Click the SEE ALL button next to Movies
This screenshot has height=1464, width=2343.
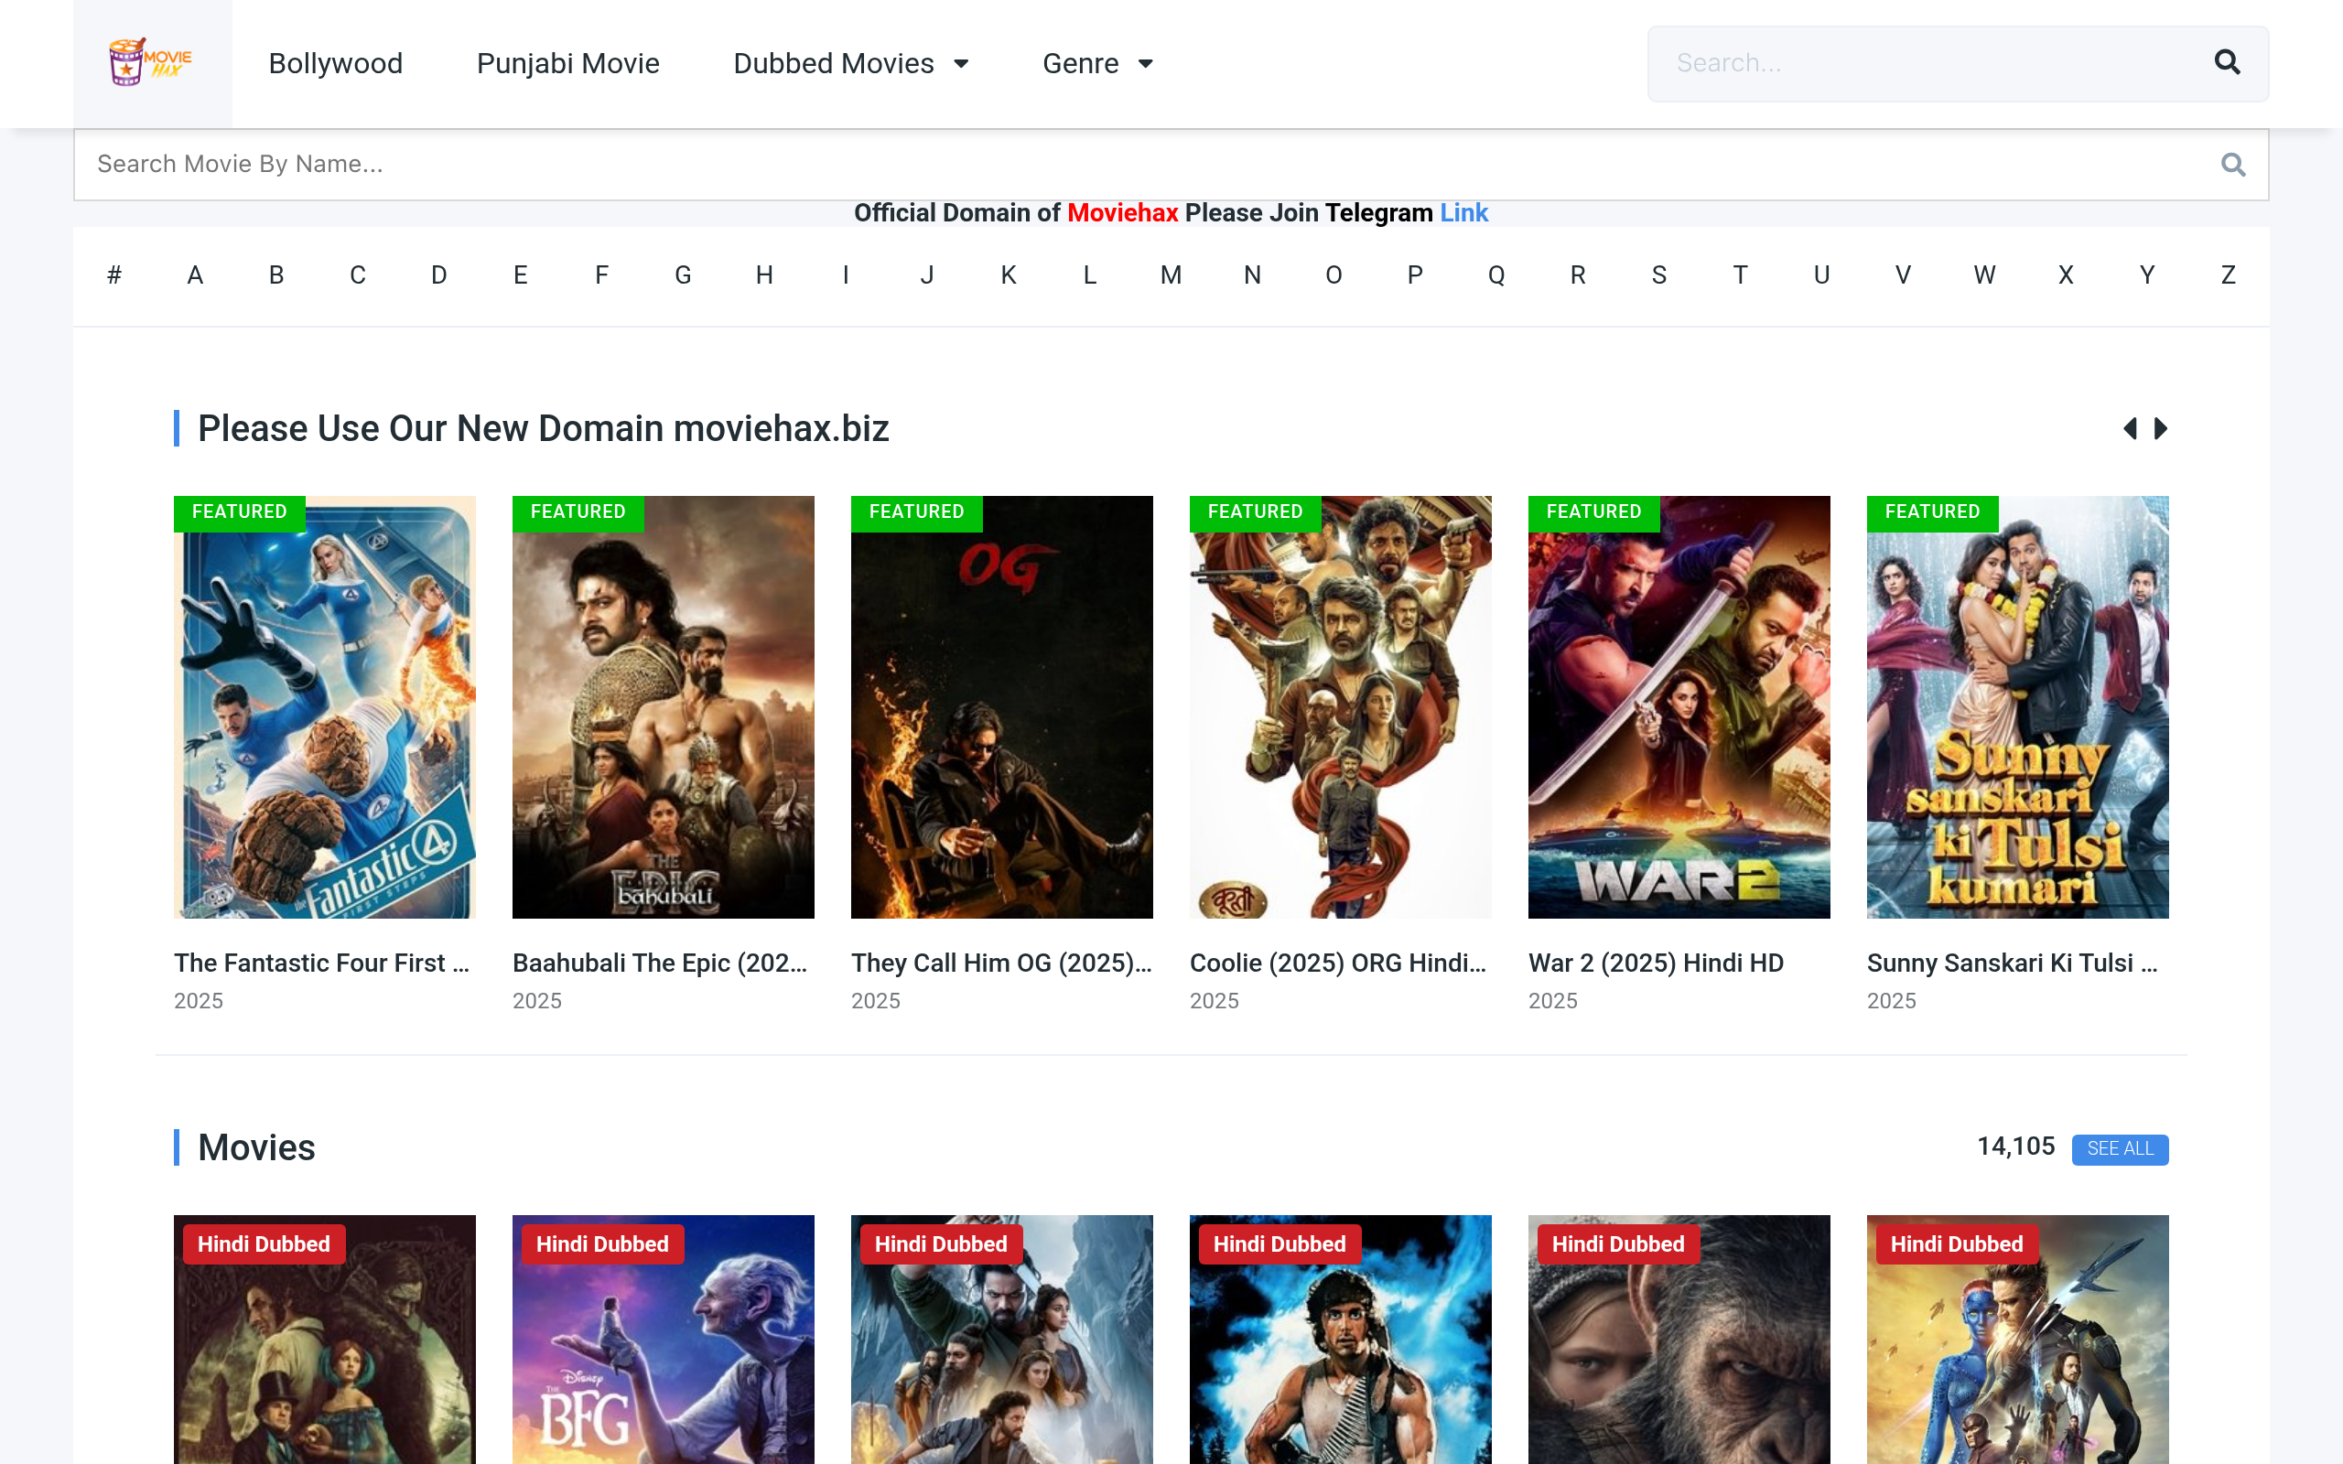2121,1149
